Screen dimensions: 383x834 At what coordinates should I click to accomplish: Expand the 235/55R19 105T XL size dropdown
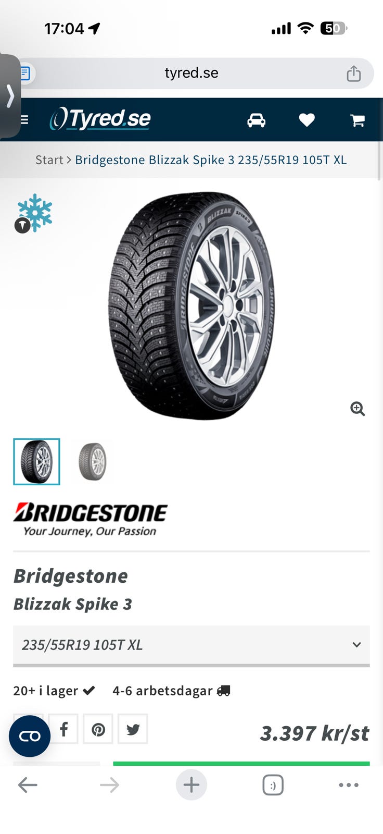[191, 645]
